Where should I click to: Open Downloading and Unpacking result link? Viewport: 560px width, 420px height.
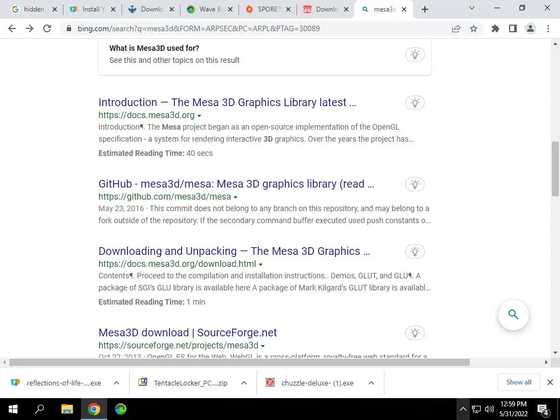[x=234, y=251]
